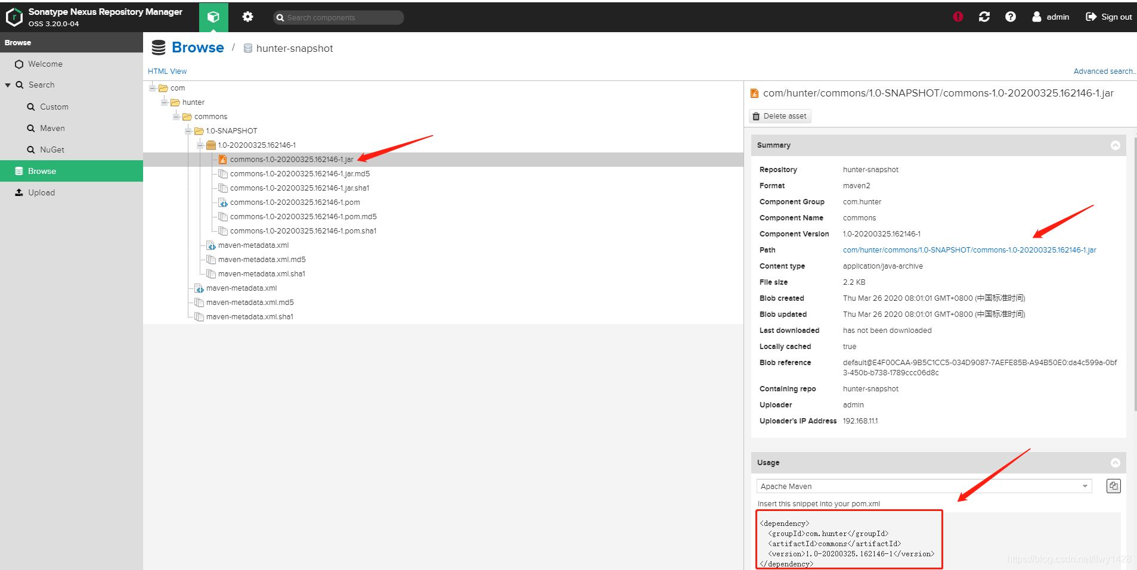Screen dimensions: 1137x570
Task: Click Delete asset button
Action: 780,116
